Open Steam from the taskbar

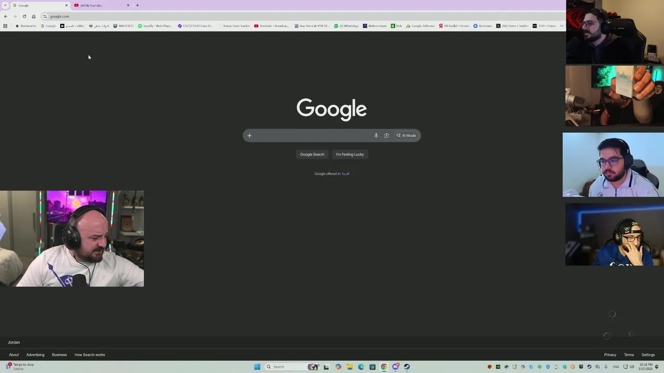pos(407,367)
